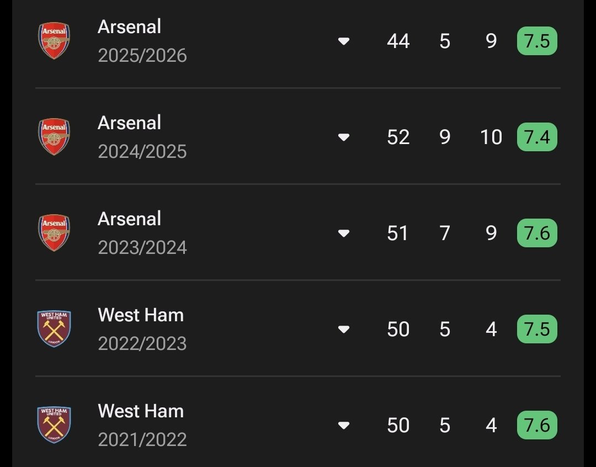
Task: Click West Ham crest in 2021/2022 row
Action: [54, 425]
